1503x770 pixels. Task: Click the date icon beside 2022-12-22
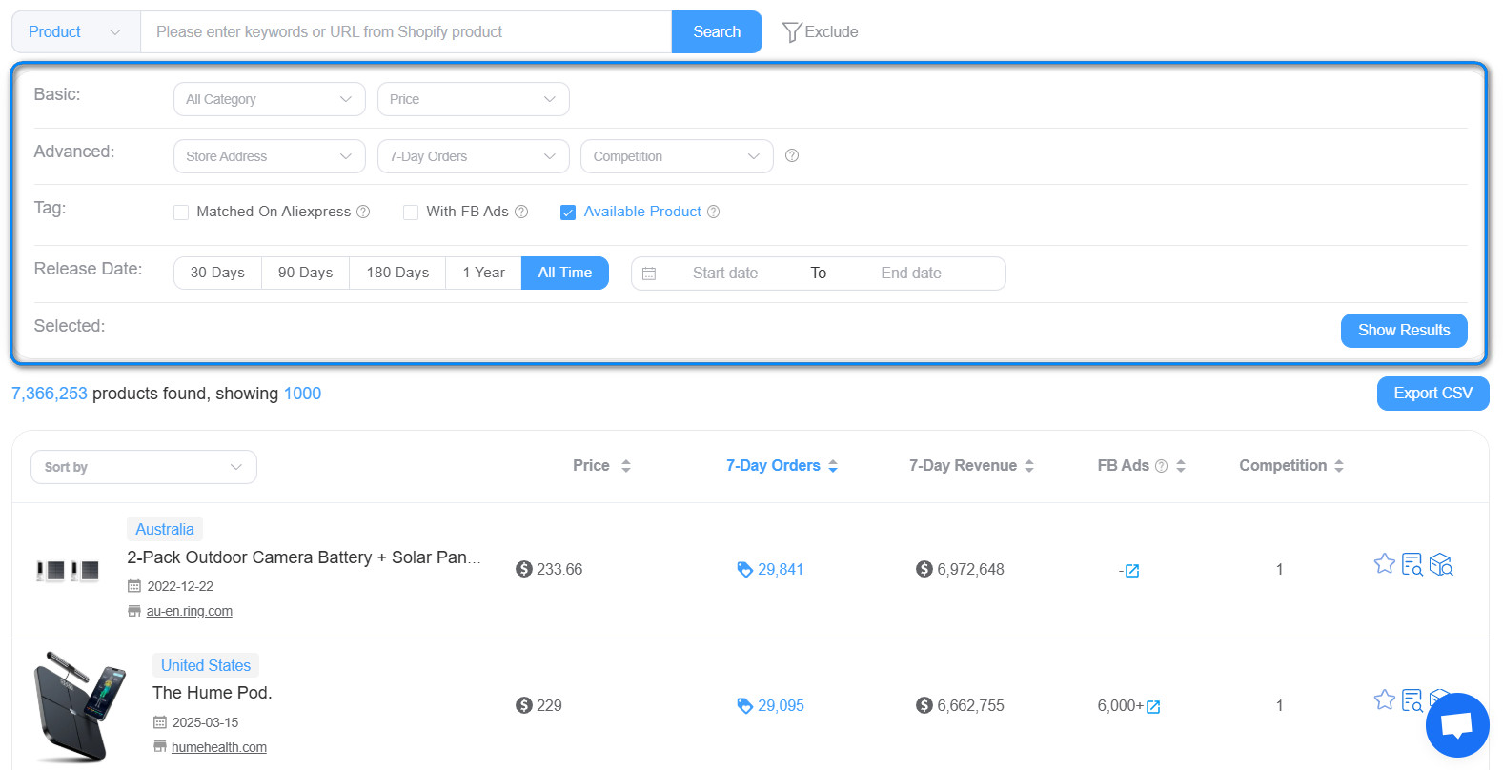tap(134, 586)
